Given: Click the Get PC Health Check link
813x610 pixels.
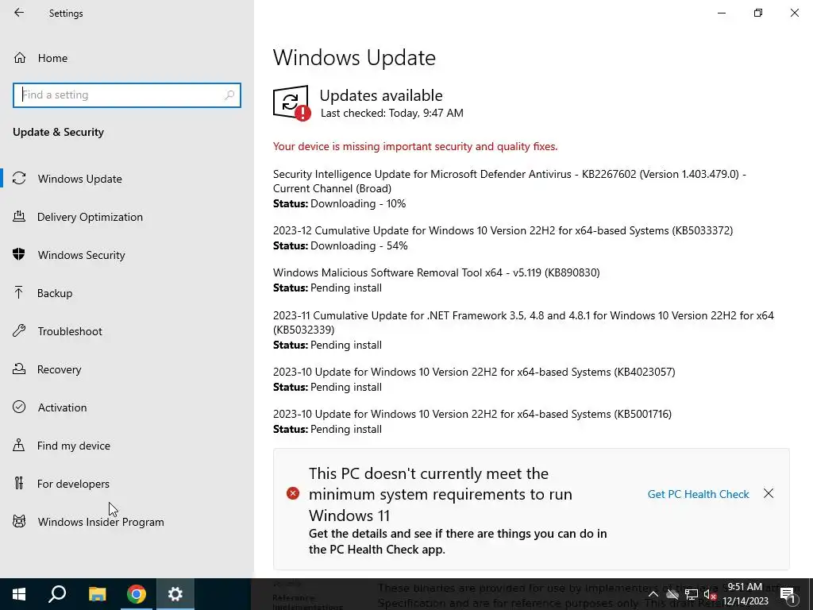Looking at the screenshot, I should 698,494.
